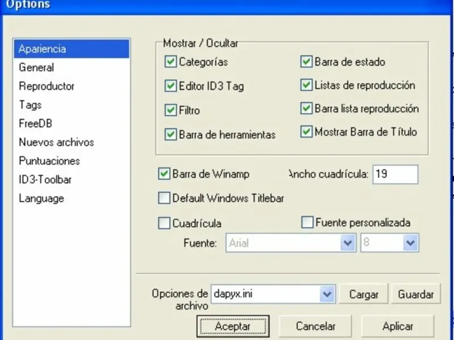This screenshot has width=454, height=340.
Task: Click the Ancho cuadrícula input field
Action: [395, 175]
